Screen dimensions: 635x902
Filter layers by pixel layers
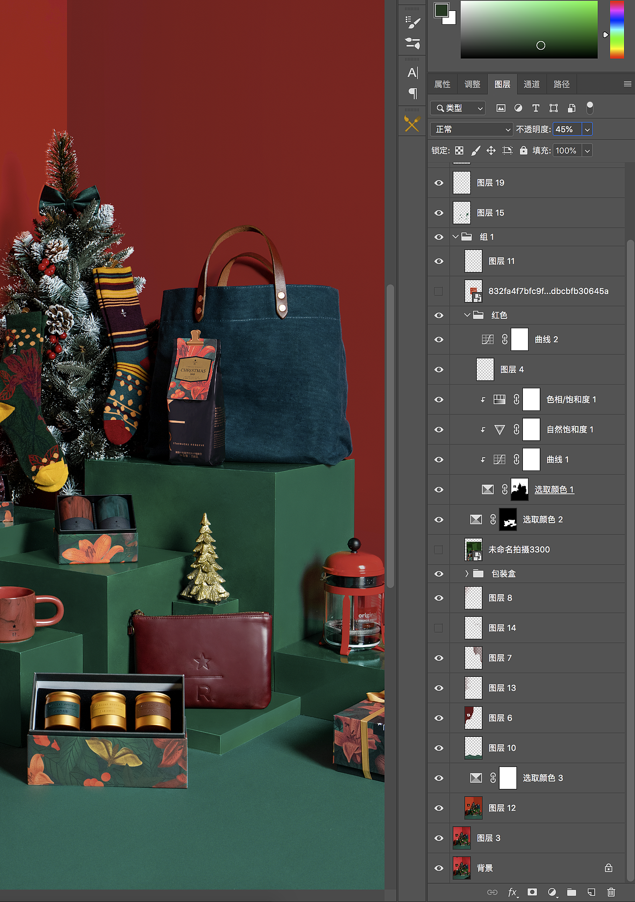coord(501,108)
